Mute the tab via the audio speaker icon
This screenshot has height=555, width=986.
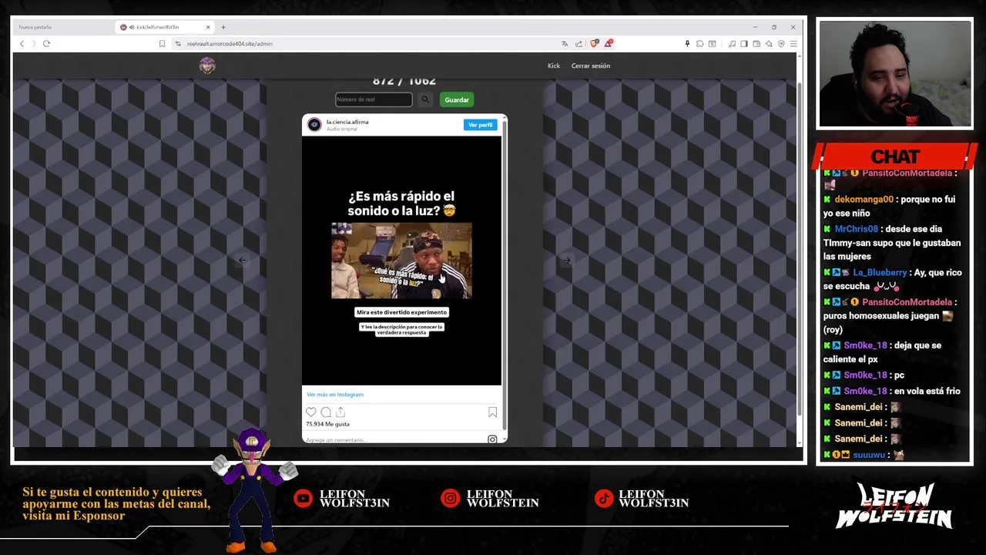pos(132,27)
